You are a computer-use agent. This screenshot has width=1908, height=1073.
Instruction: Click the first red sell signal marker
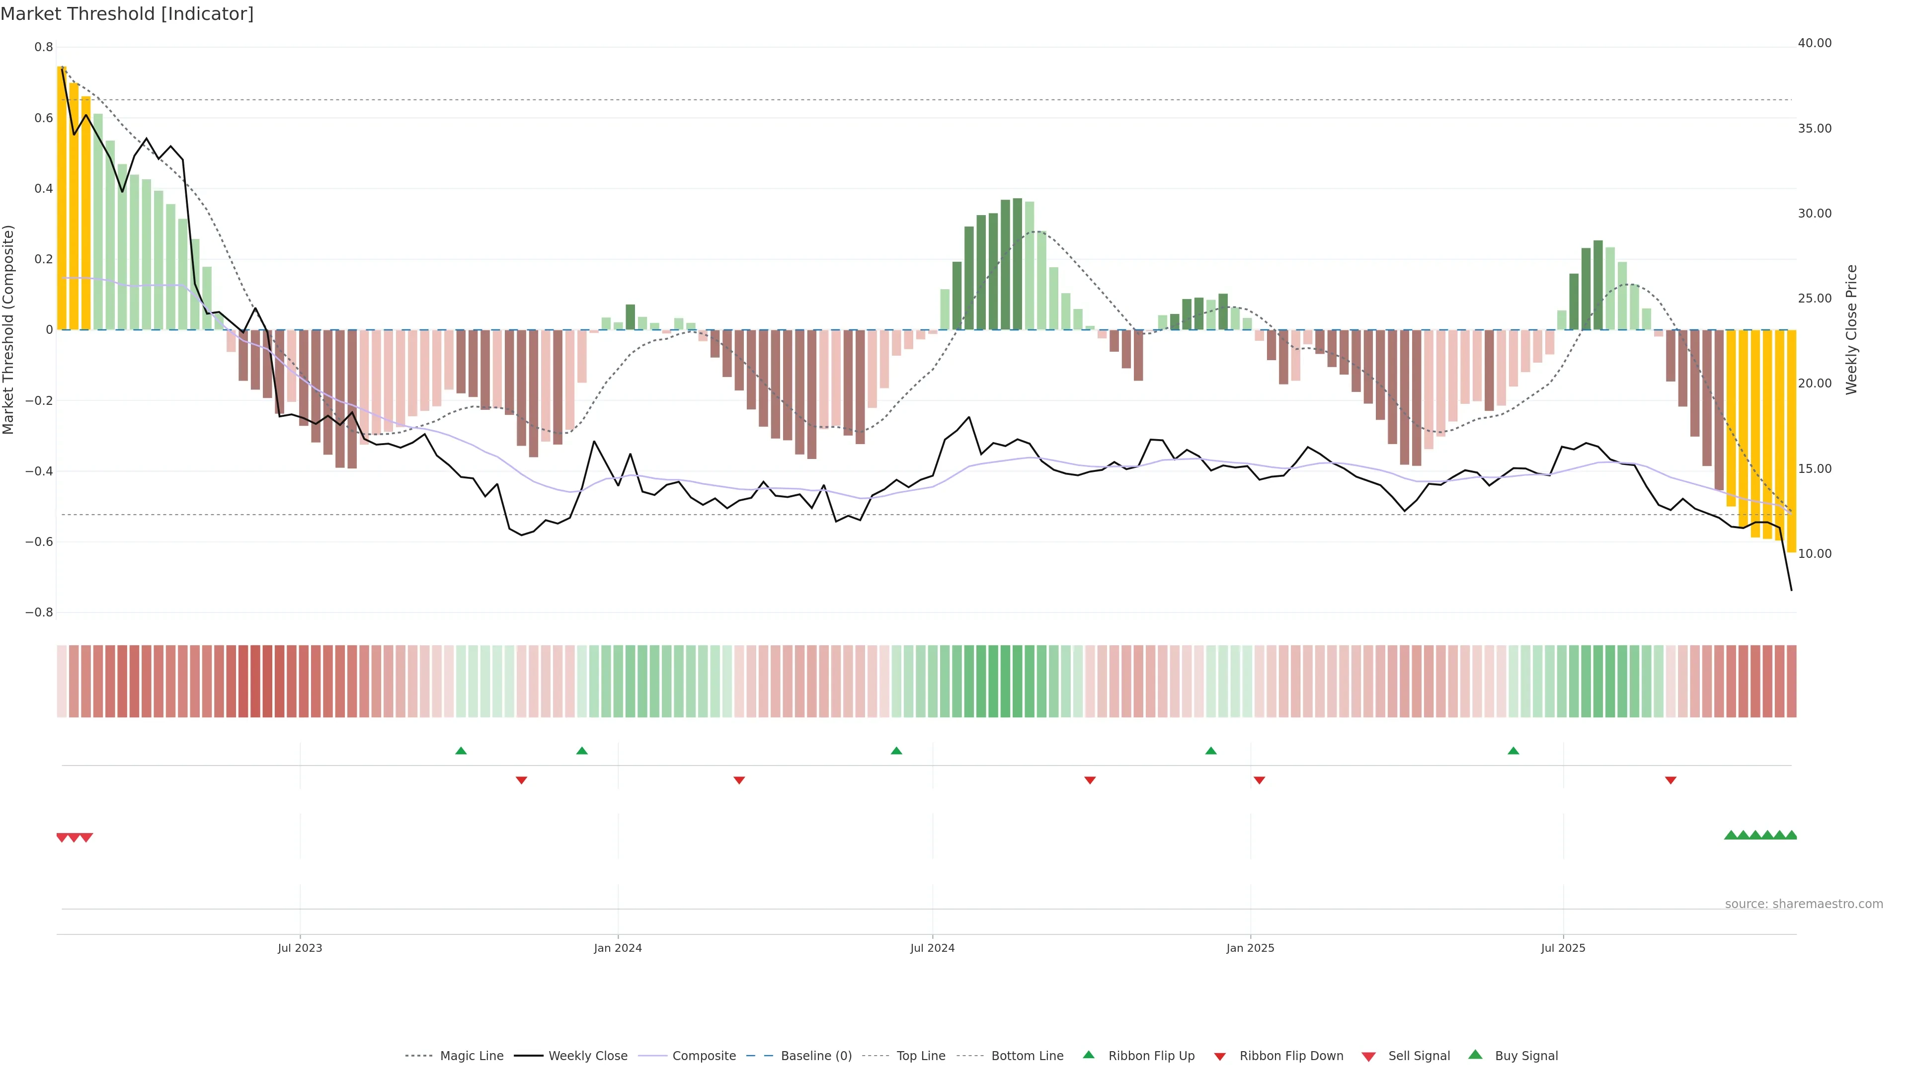coord(62,838)
